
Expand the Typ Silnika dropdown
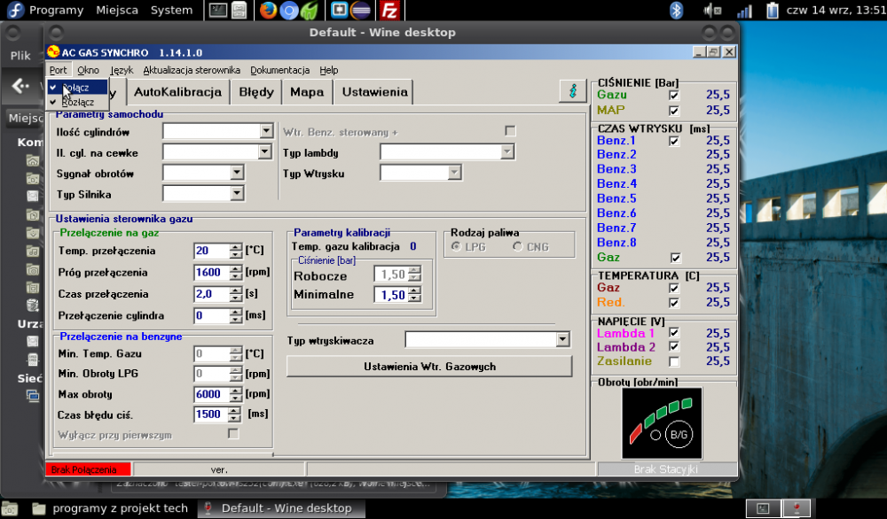237,193
